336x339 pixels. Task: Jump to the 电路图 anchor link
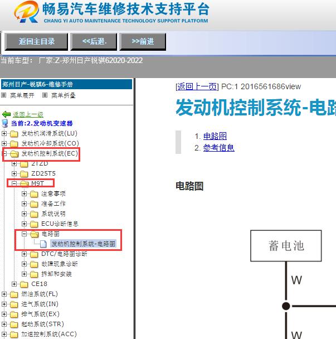[215, 136]
